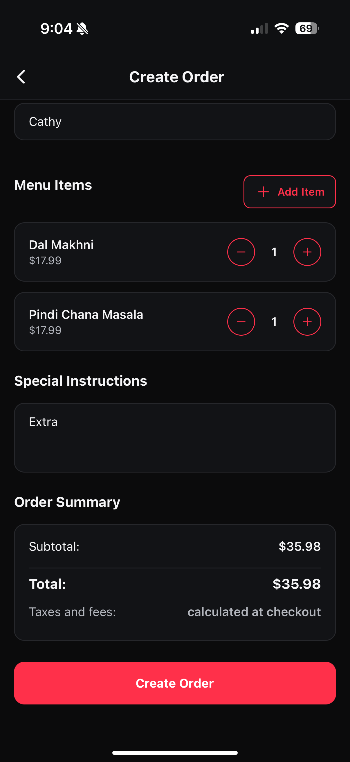Focus the Special Instructions text box
Image resolution: width=350 pixels, height=762 pixels.
click(175, 438)
